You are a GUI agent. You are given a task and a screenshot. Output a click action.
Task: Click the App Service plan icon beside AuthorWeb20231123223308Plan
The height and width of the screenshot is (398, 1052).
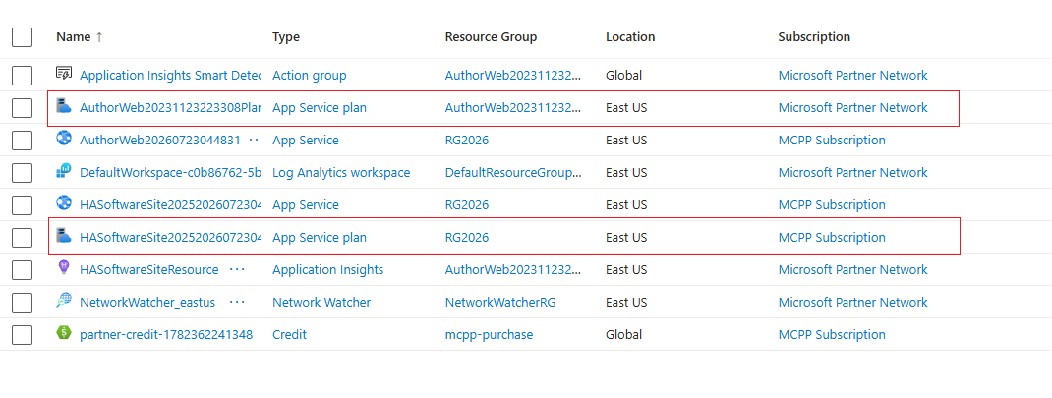point(64,106)
